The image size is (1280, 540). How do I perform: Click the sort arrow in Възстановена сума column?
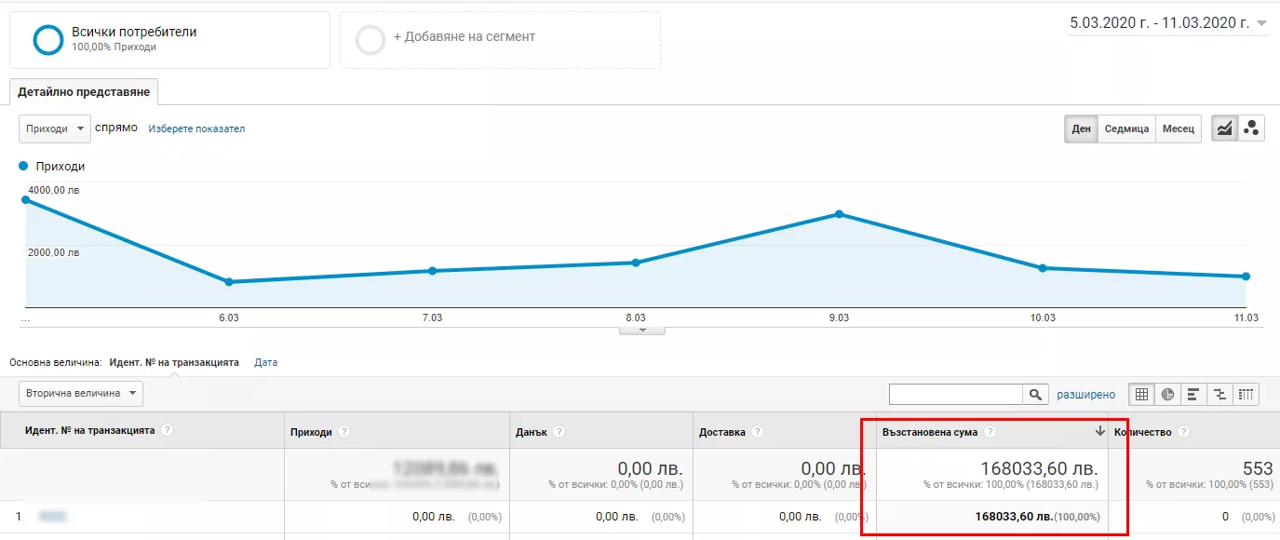coord(1099,431)
